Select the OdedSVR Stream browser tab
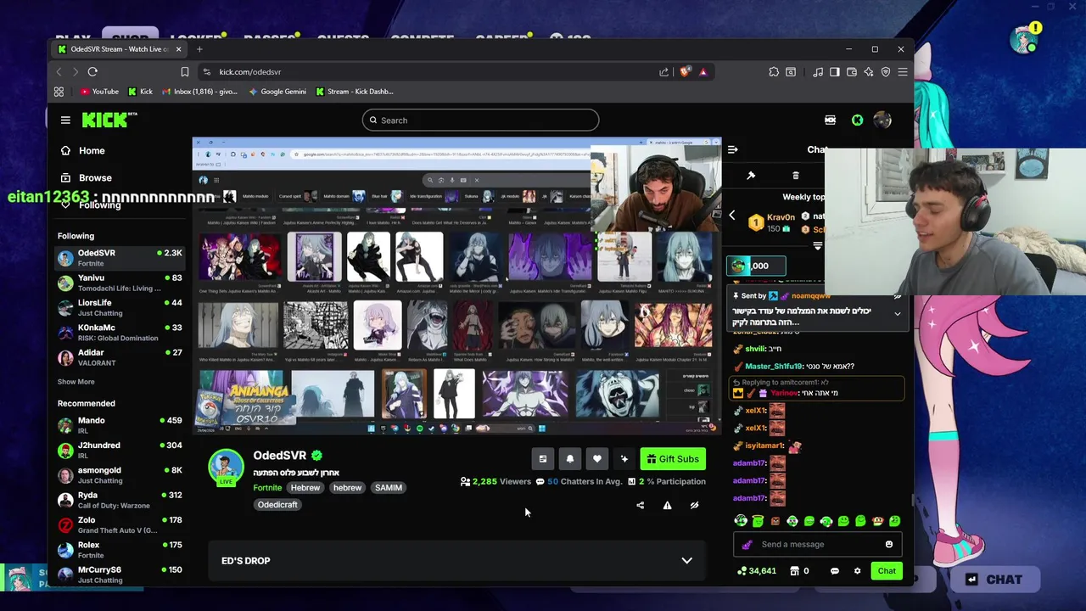This screenshot has height=611, width=1086. pos(119,49)
